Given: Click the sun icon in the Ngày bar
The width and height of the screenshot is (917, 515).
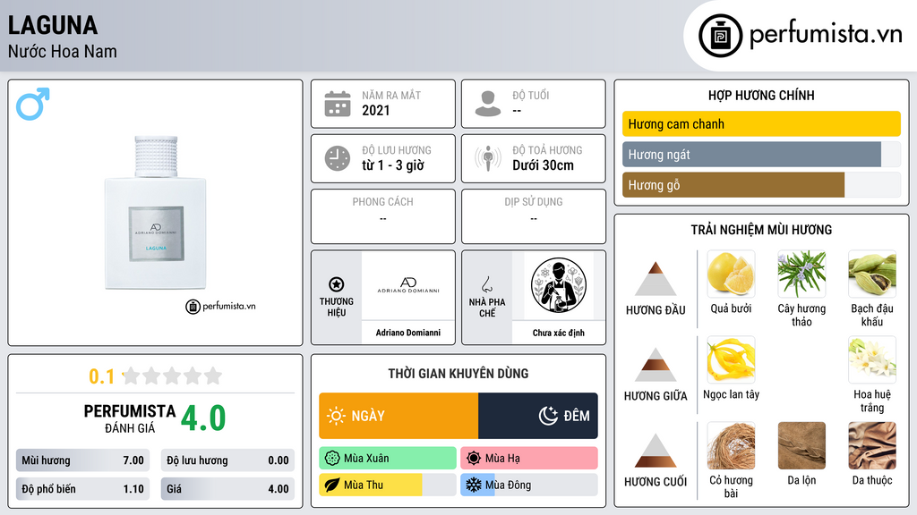Looking at the screenshot, I should click(336, 416).
